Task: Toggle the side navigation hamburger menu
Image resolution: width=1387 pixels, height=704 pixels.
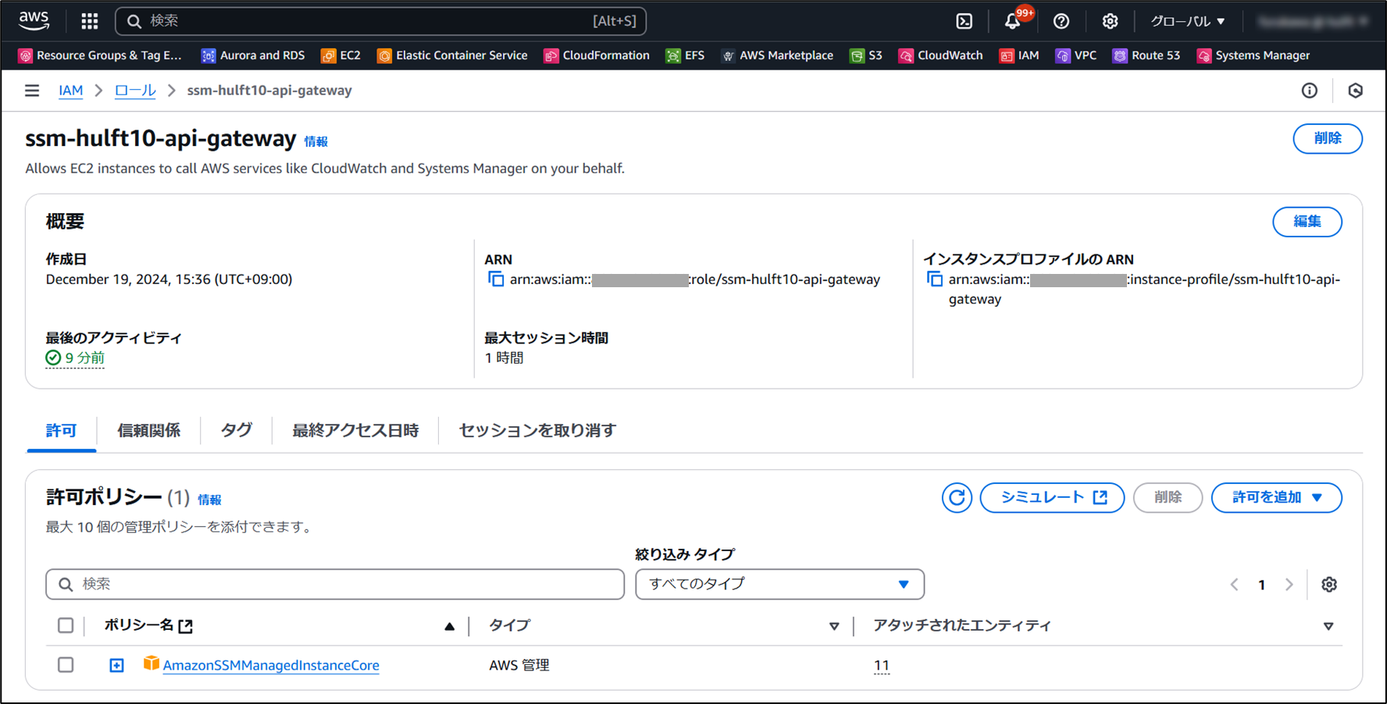Action: [x=32, y=91]
